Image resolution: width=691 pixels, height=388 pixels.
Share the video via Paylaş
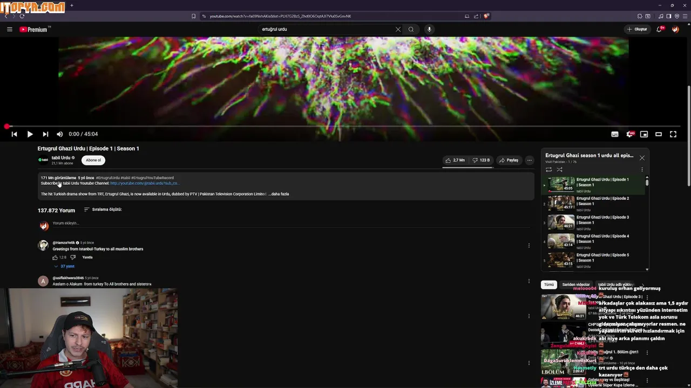click(509, 160)
